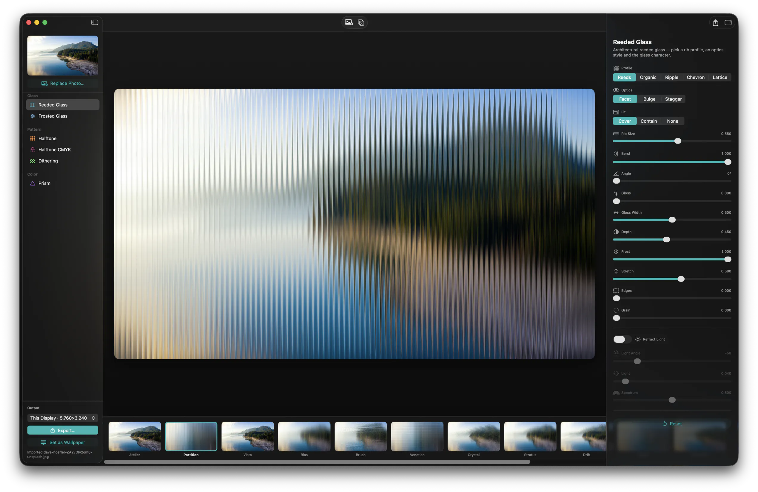Toggle the left sidebar icon
The height and width of the screenshot is (492, 758).
point(95,22)
